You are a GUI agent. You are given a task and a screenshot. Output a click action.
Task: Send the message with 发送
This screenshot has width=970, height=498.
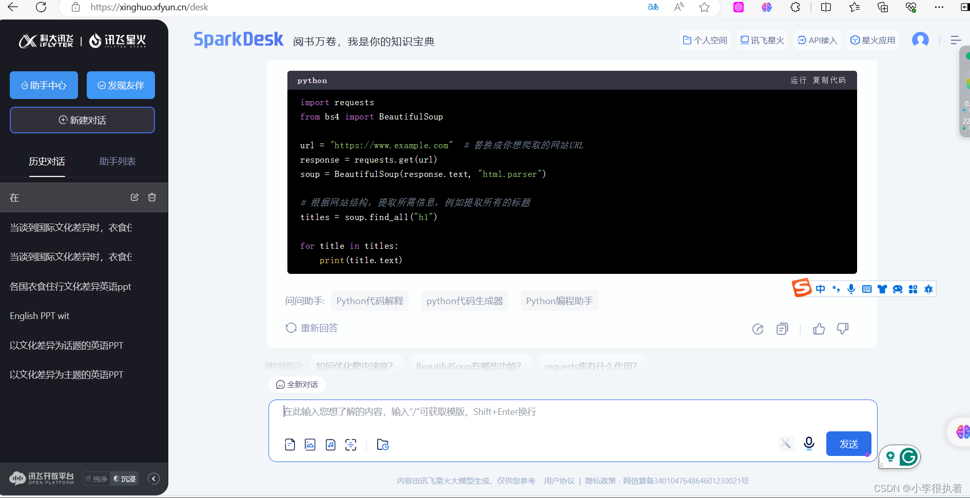coord(849,444)
